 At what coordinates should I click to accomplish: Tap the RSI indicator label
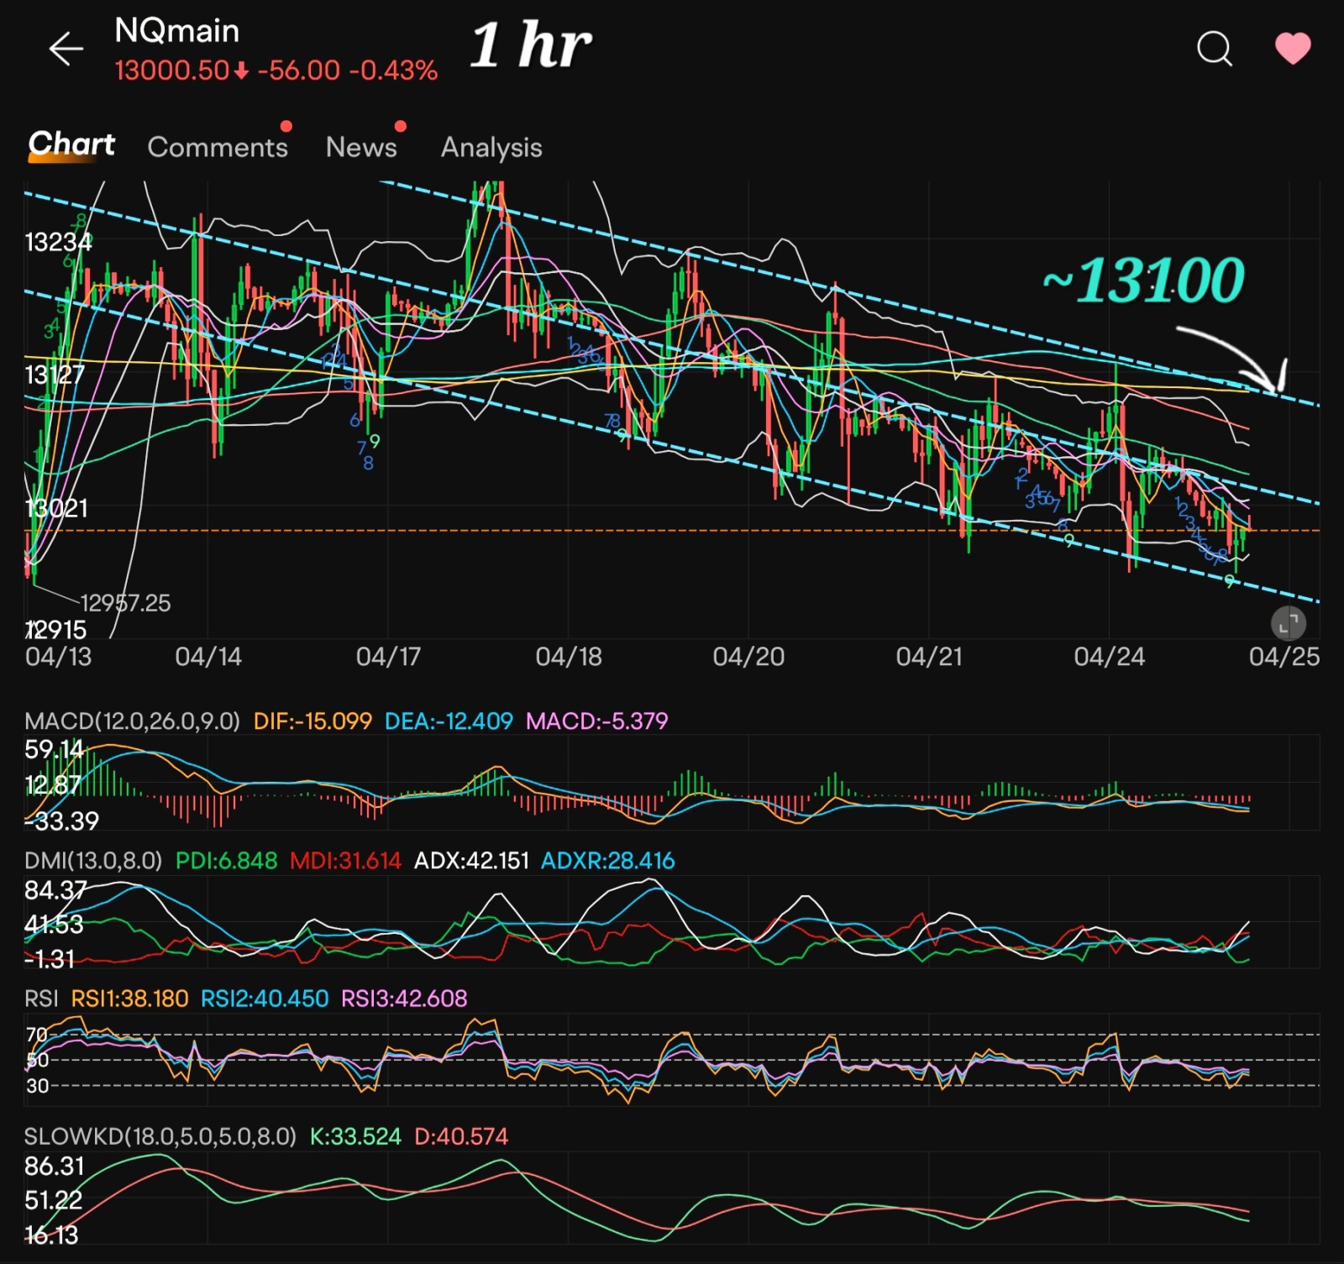pos(41,999)
